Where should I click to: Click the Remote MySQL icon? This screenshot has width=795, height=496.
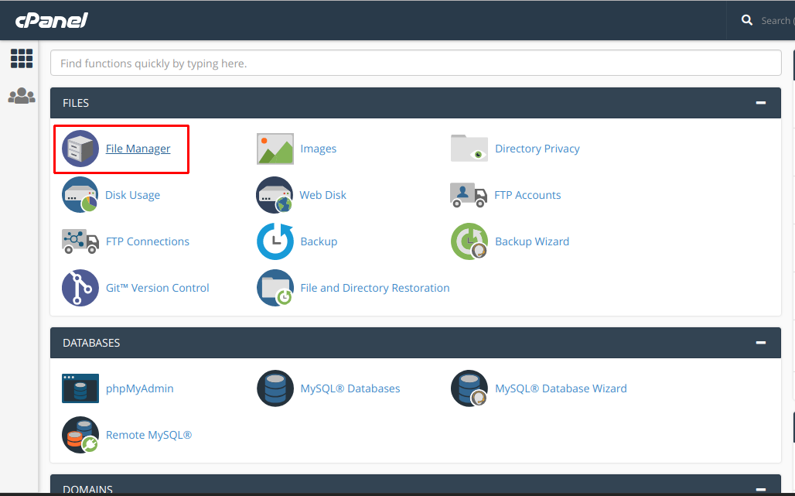pos(80,434)
